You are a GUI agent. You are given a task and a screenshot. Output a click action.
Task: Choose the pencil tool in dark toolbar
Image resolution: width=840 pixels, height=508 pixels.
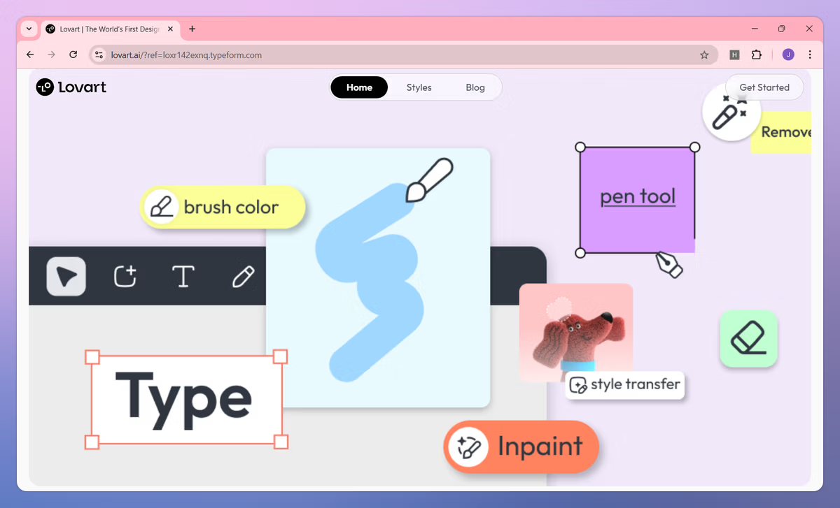(x=243, y=277)
